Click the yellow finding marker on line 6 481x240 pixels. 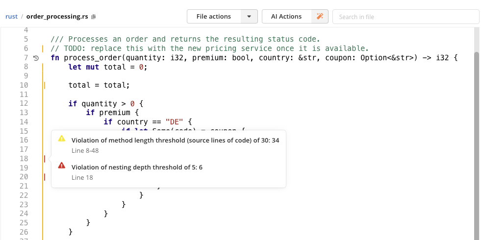point(43,48)
